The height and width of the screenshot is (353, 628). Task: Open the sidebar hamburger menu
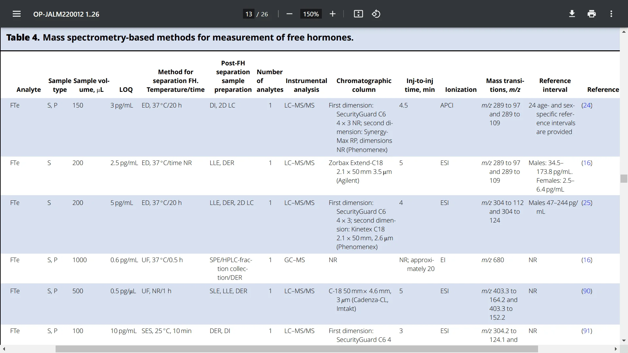(17, 14)
